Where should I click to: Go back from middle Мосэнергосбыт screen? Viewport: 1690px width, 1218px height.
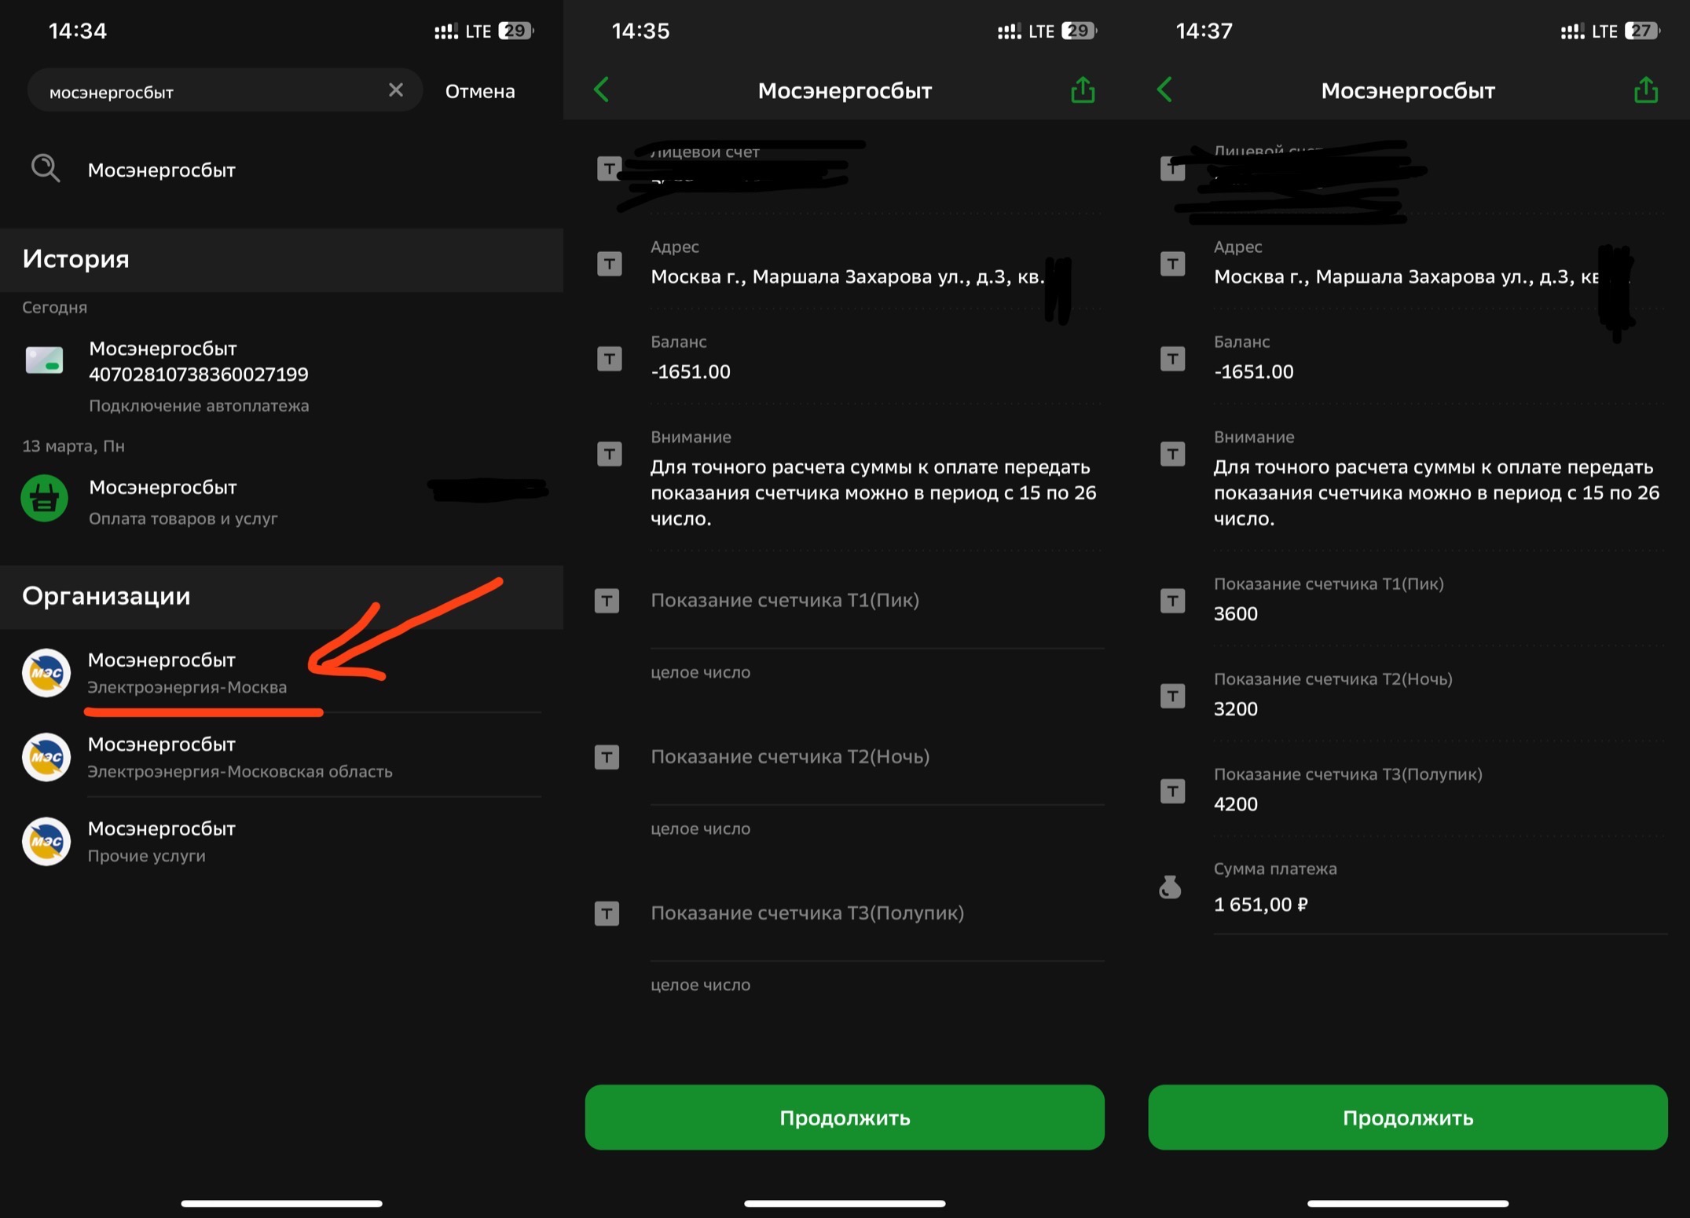602,90
